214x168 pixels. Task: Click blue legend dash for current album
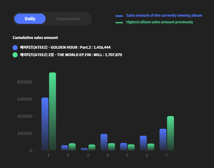119,16
